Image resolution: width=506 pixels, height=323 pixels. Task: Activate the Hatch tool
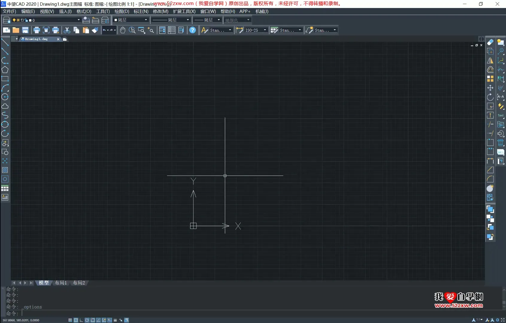pyautogui.click(x=5, y=170)
